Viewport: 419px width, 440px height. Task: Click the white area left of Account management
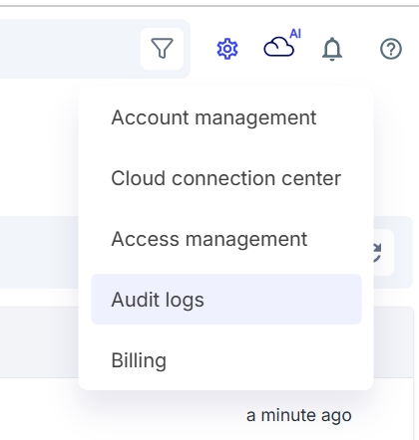point(95,117)
